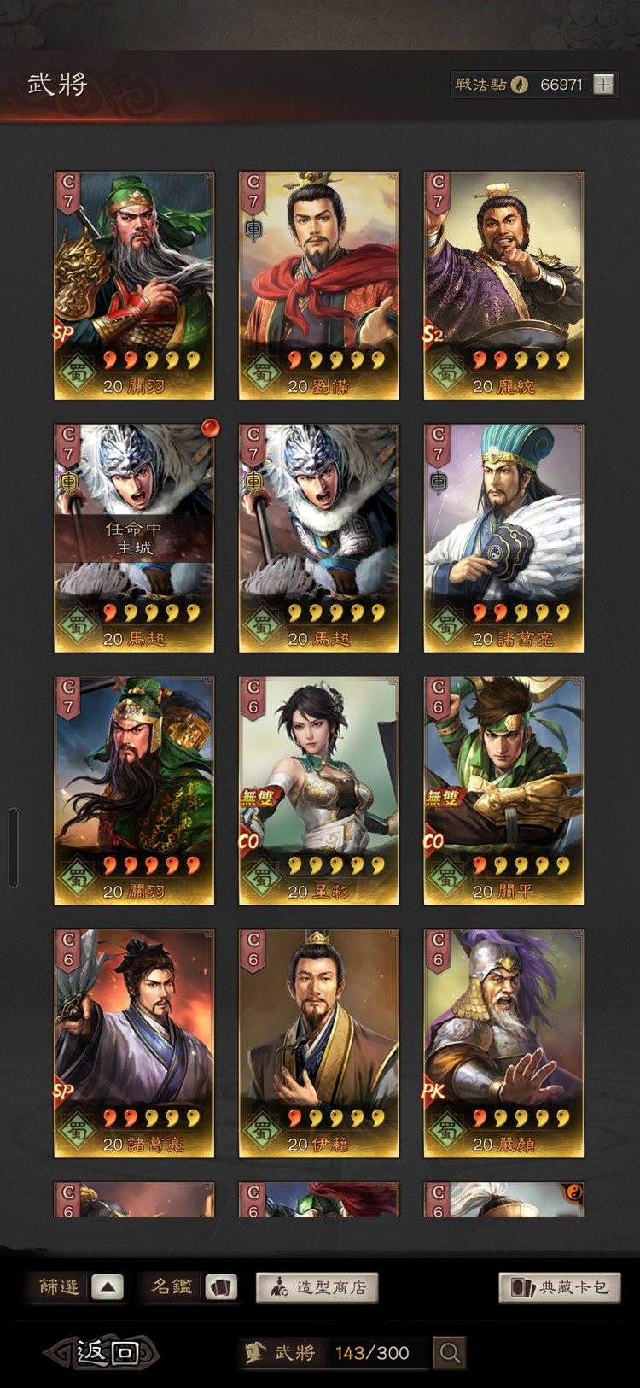The image size is (640, 1388).
Task: Click the 蜀 faction emblem on 劉備 card
Action: click(261, 373)
